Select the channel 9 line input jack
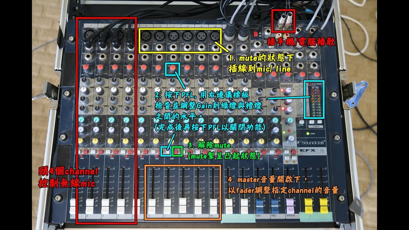Image resolution: width=409 pixels, height=230 pixels. (202, 48)
